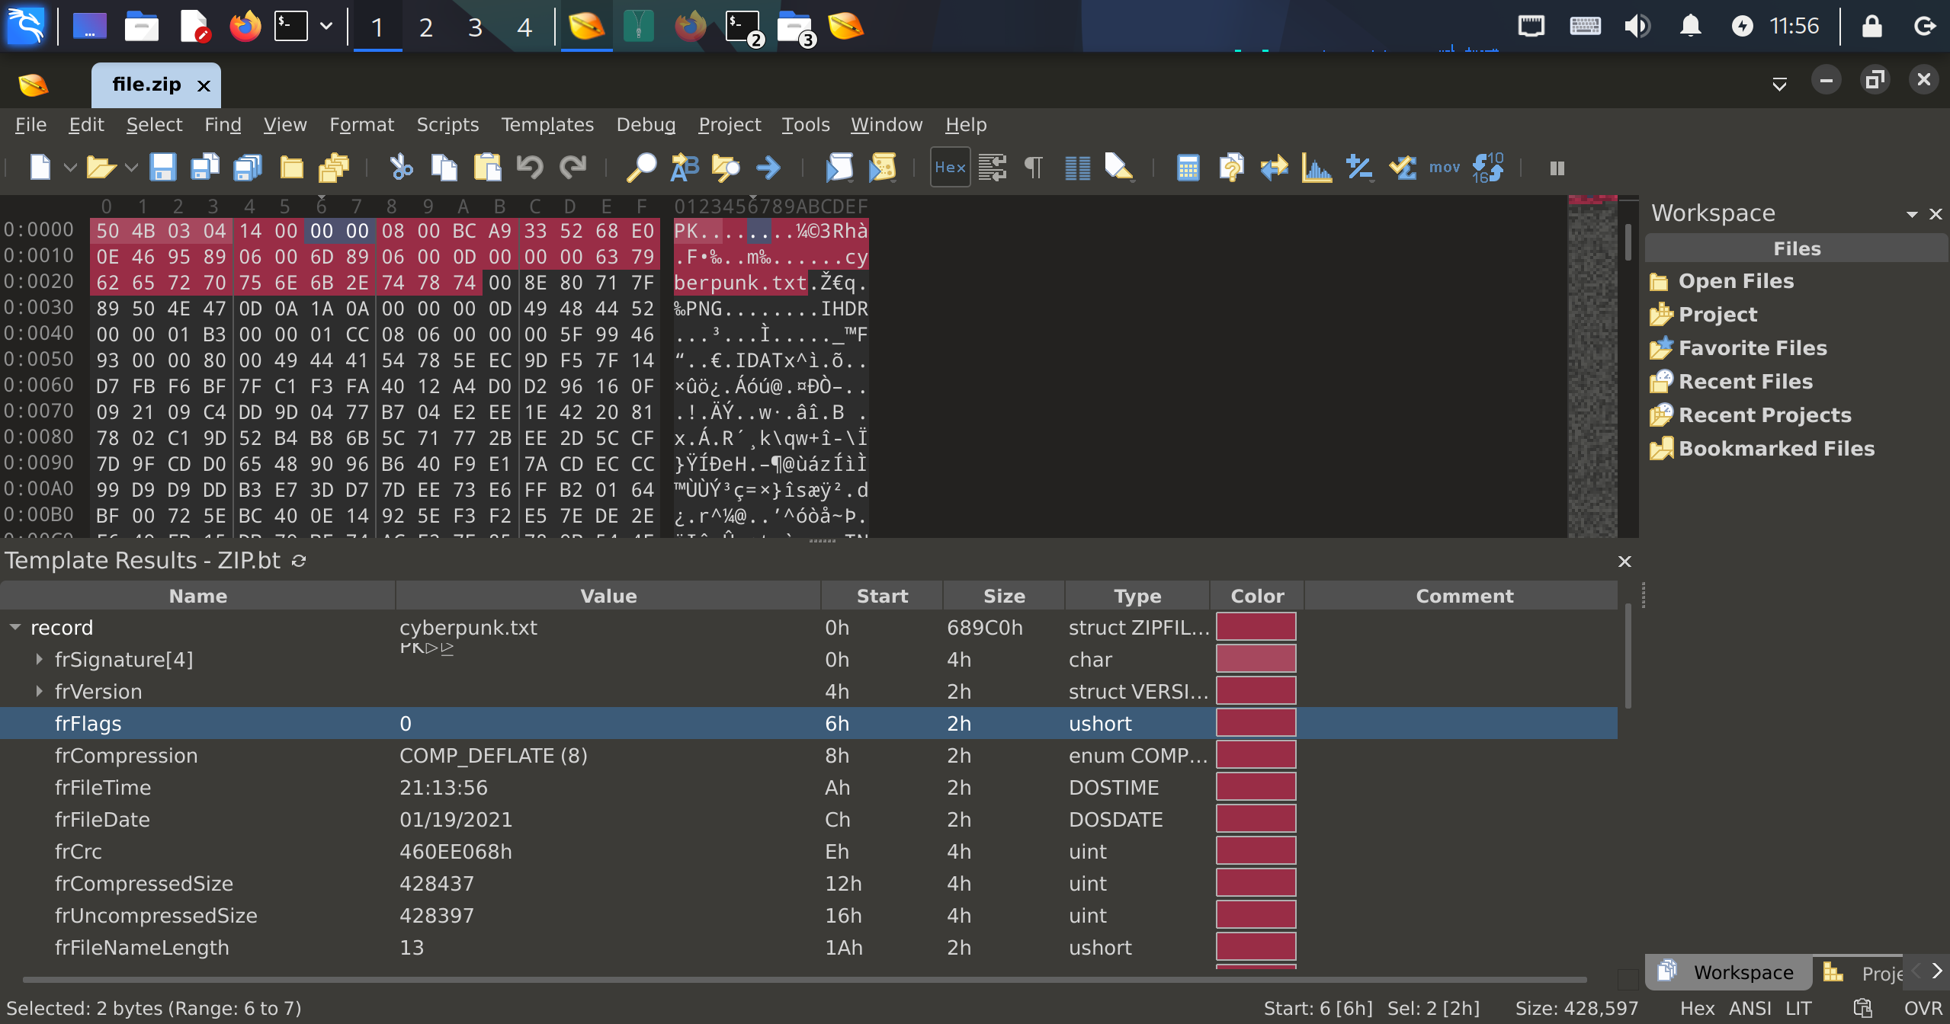Toggle LIT endian setting in status bar
Image resolution: width=1950 pixels, height=1024 pixels.
[1798, 1008]
